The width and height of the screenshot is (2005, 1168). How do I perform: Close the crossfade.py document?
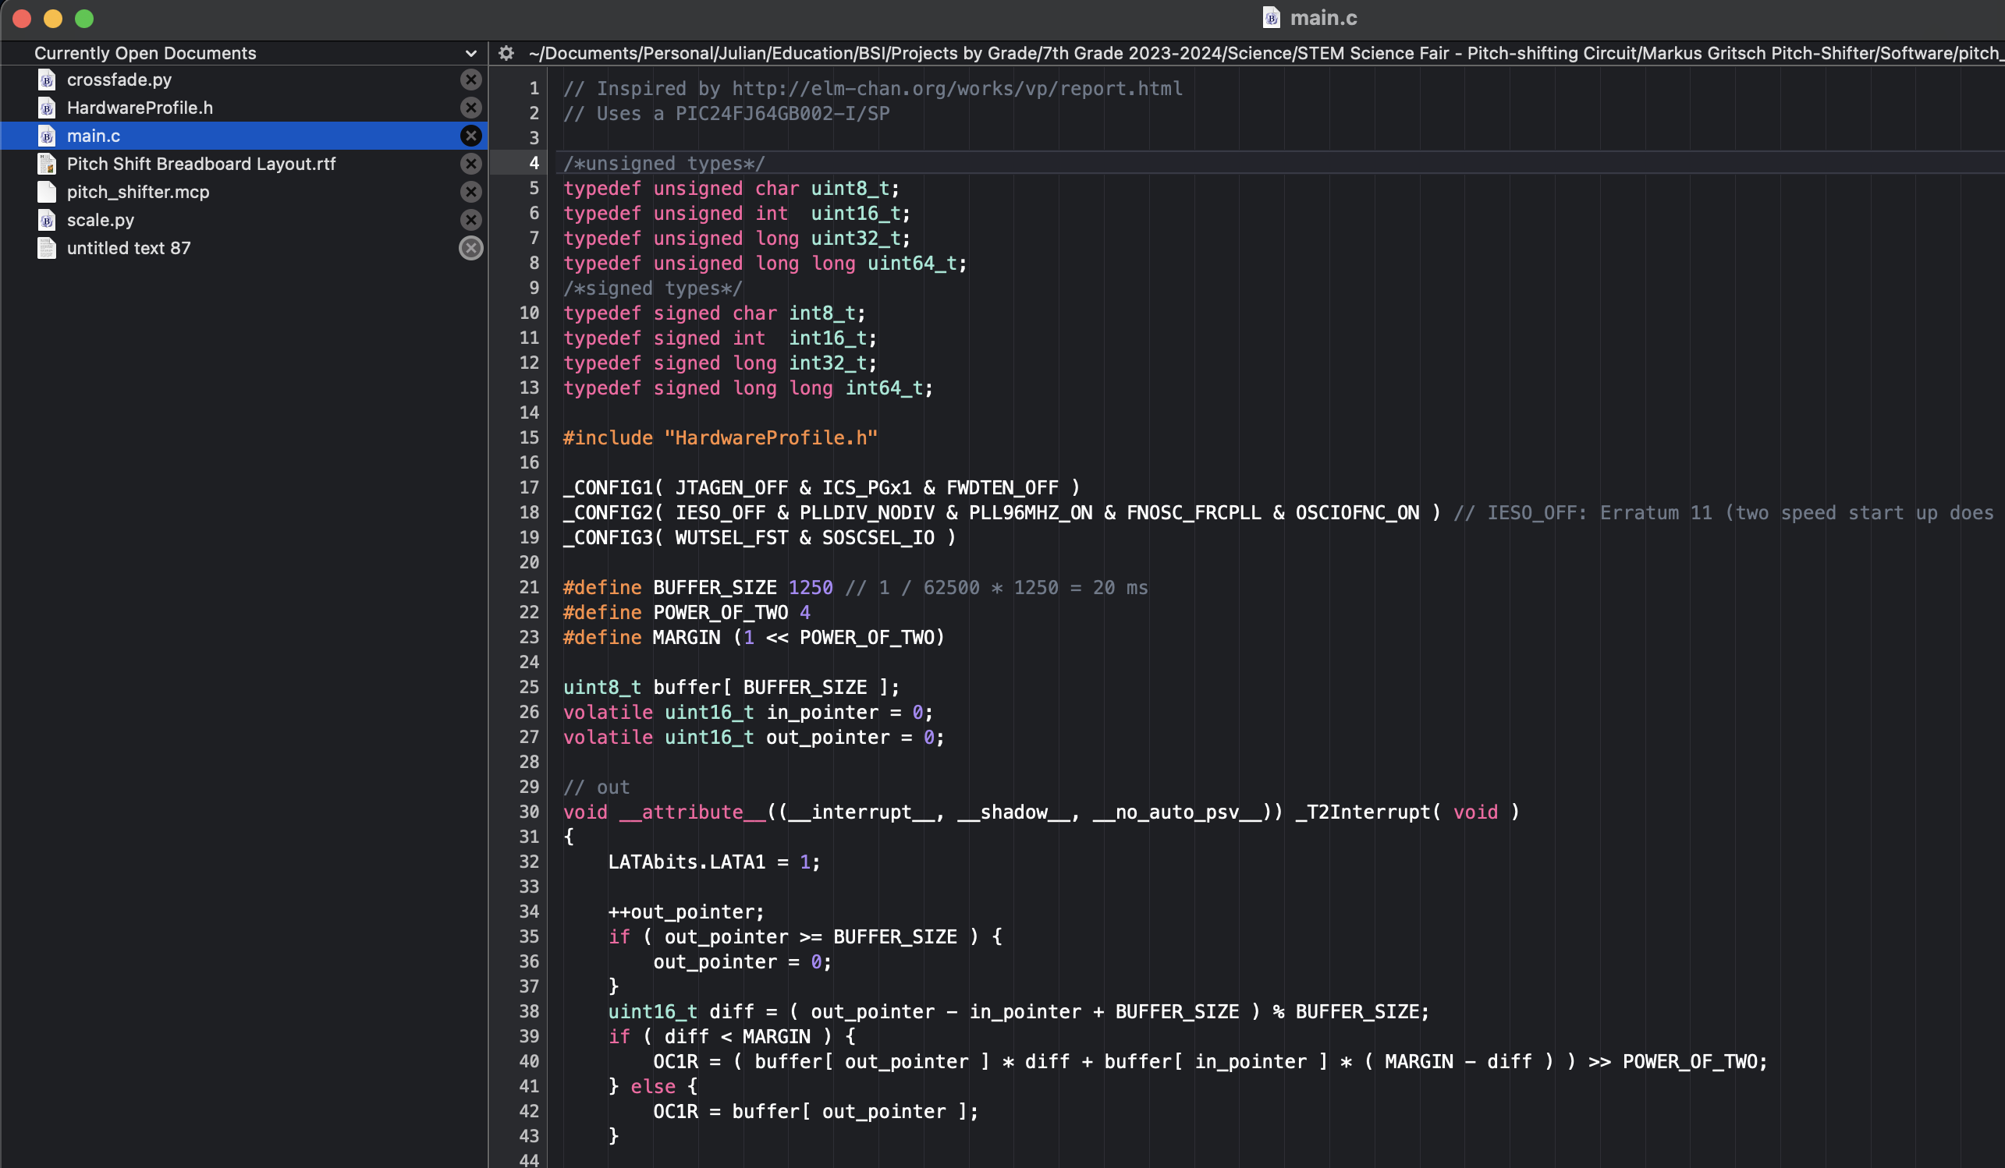pos(471,80)
